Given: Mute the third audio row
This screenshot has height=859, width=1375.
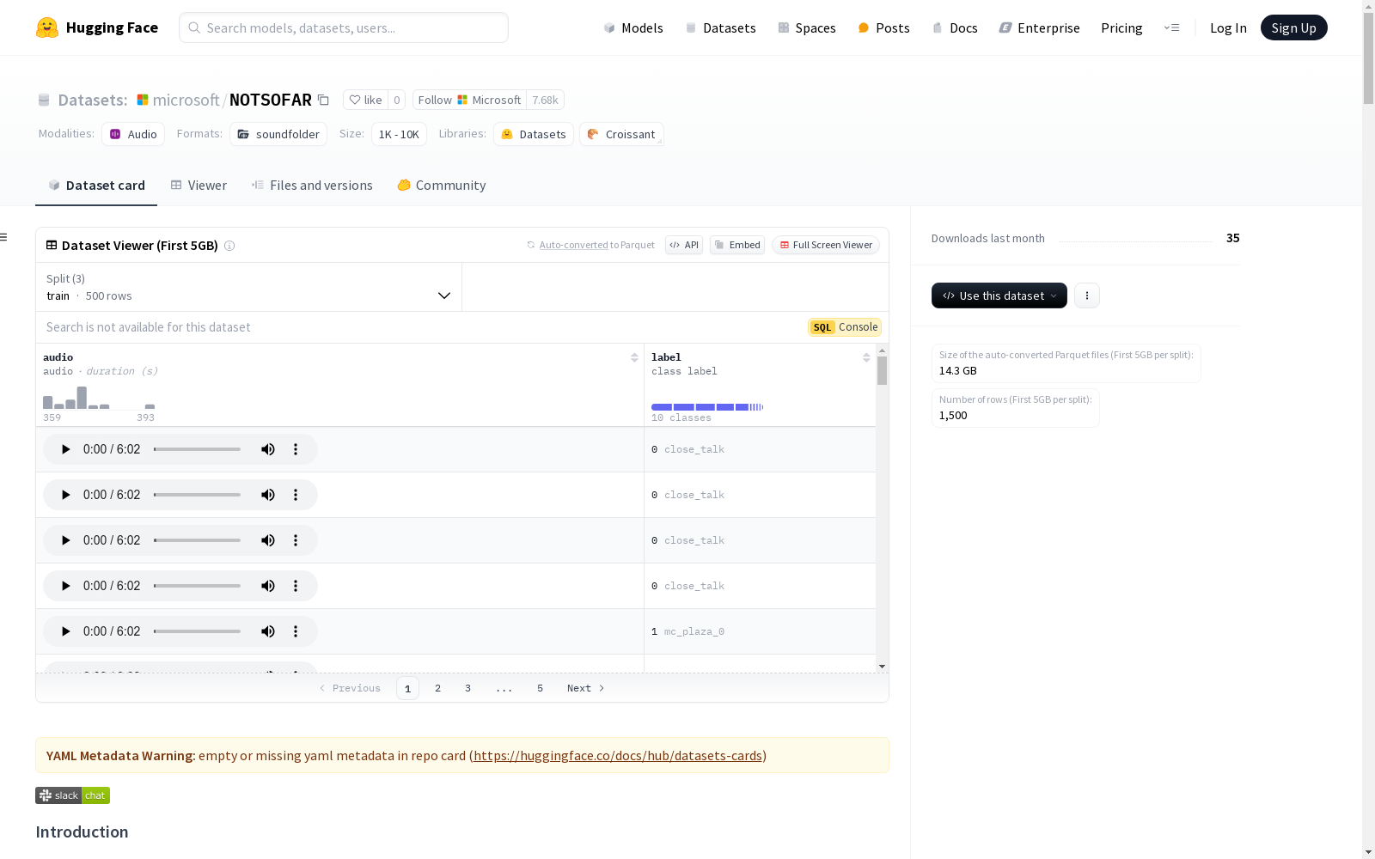Looking at the screenshot, I should pos(268,540).
